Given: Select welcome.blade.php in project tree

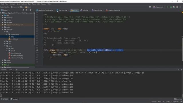Looking at the screenshot, I should click(x=17, y=58).
